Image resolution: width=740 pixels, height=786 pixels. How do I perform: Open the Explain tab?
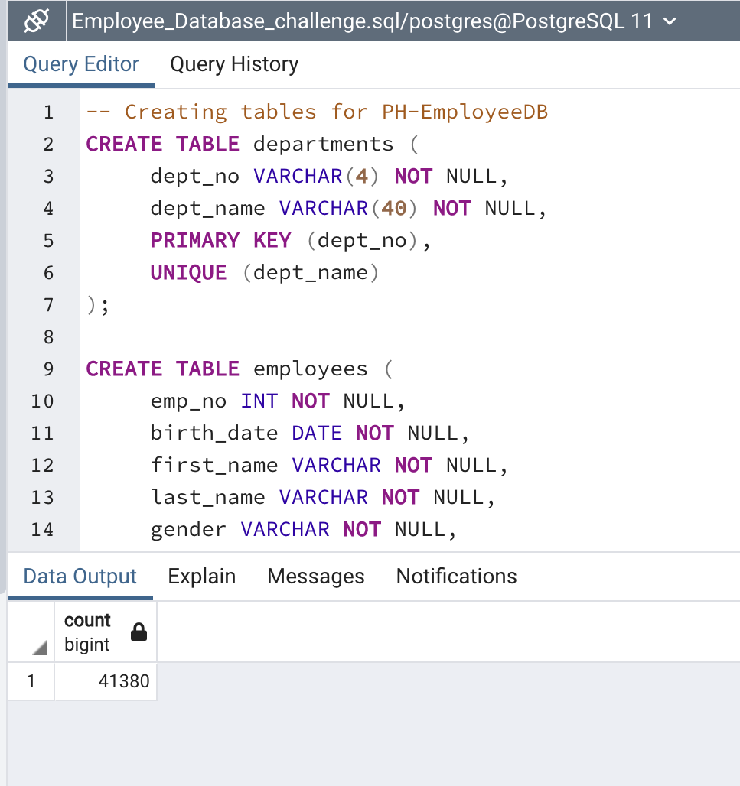201,576
